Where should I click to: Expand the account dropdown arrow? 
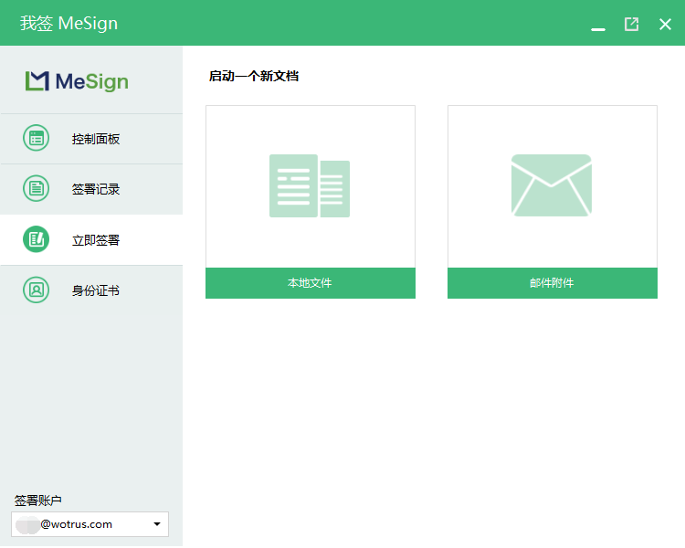pos(157,524)
